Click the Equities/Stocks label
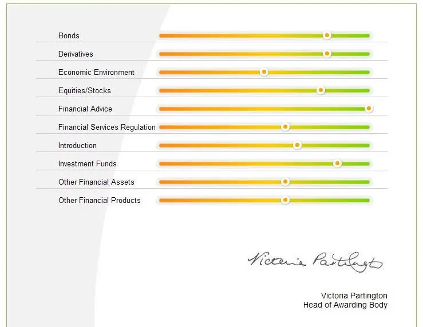 [x=85, y=91]
